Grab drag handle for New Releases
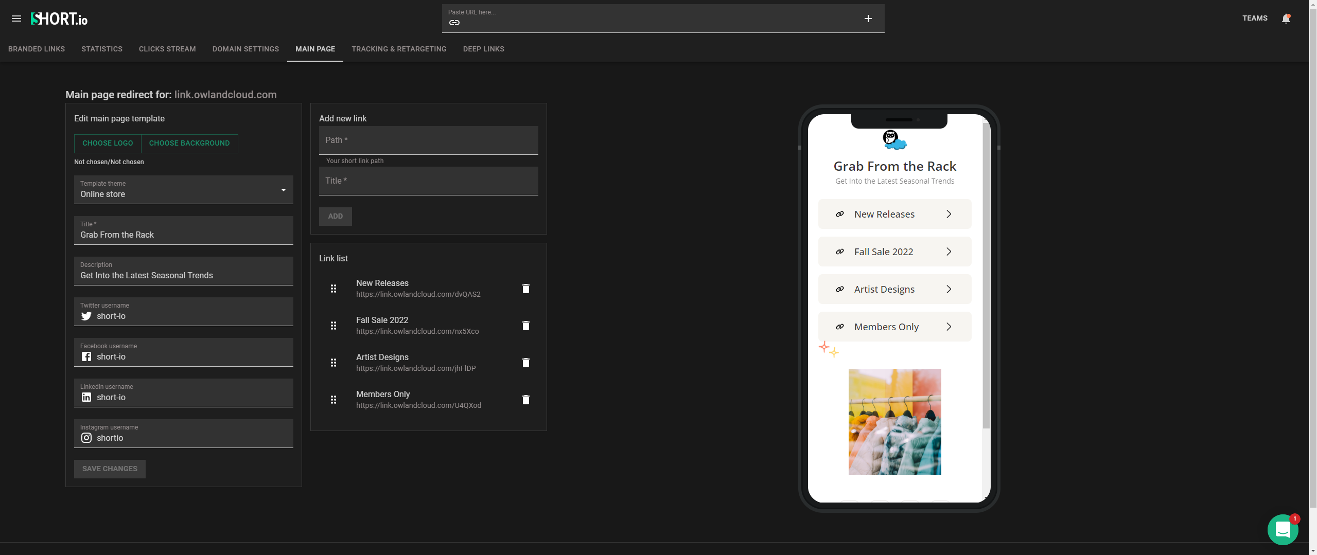The width and height of the screenshot is (1317, 555). pos(333,289)
